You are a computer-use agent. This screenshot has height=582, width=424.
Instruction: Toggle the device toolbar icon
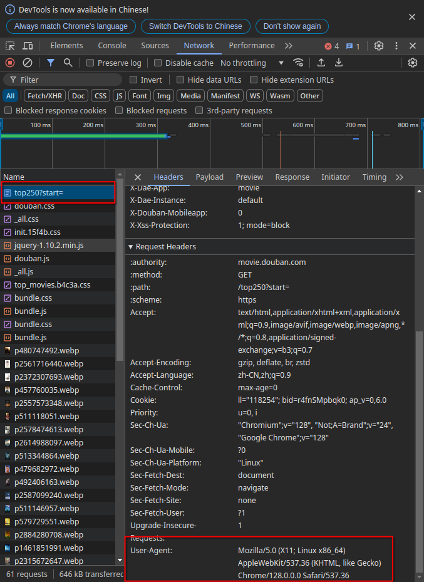[28, 46]
